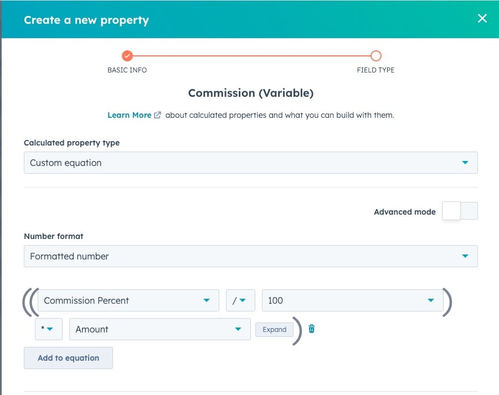
Task: Open the Calculated property type dropdown
Action: 250,162
